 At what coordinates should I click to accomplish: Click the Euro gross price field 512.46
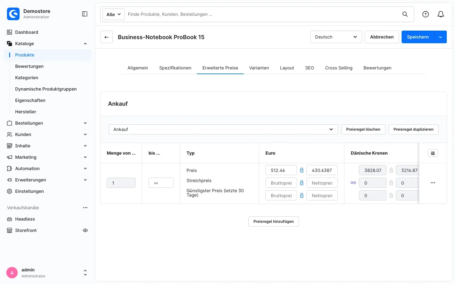pos(281,170)
